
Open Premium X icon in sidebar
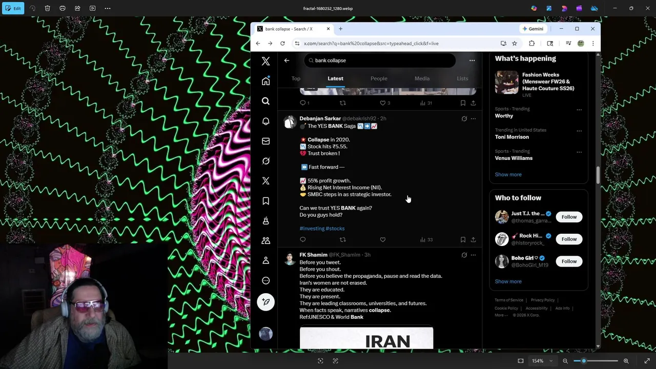point(265,181)
